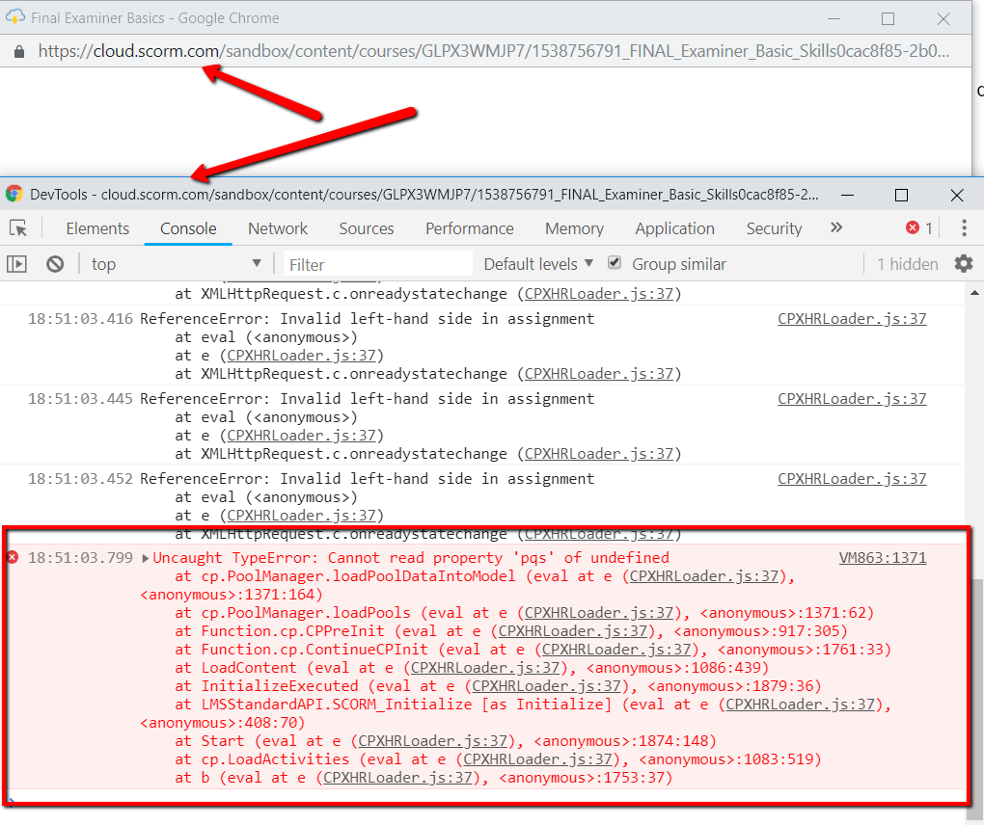The width and height of the screenshot is (984, 825).
Task: Click the red error icon beside TypeError
Action: [13, 558]
